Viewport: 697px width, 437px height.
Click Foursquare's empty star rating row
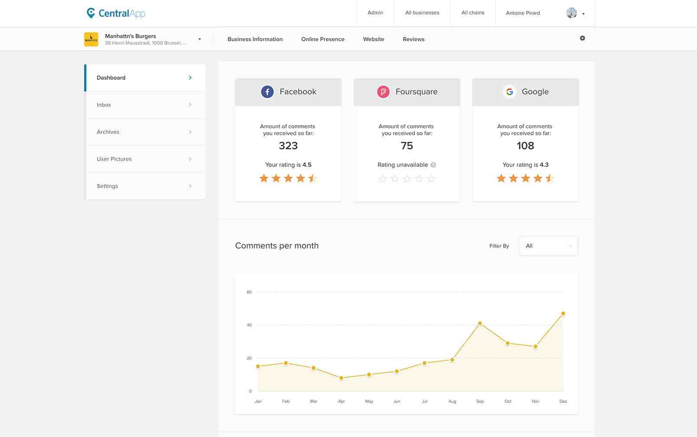coord(407,179)
